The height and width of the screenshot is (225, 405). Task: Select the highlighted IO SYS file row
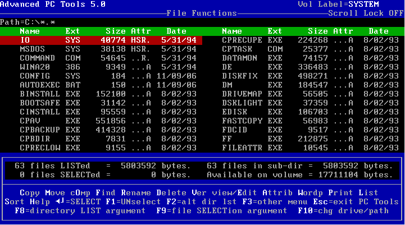(x=101, y=40)
